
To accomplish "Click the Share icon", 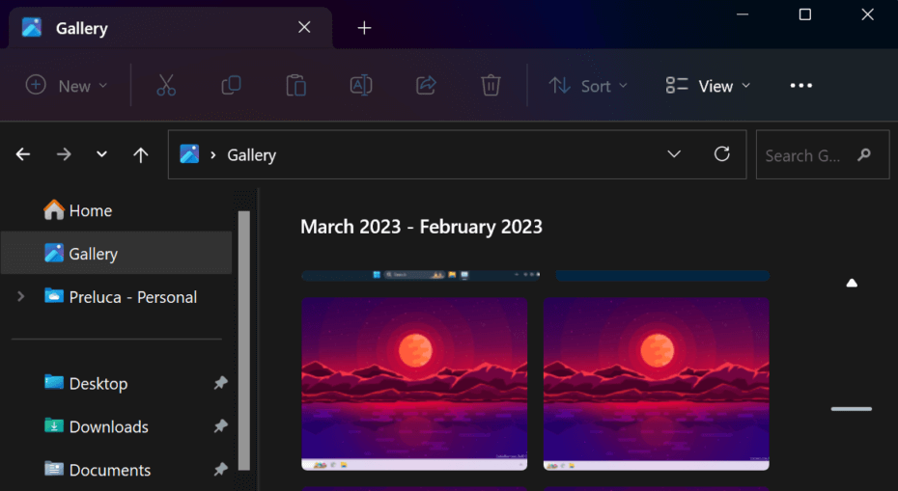I will [426, 86].
